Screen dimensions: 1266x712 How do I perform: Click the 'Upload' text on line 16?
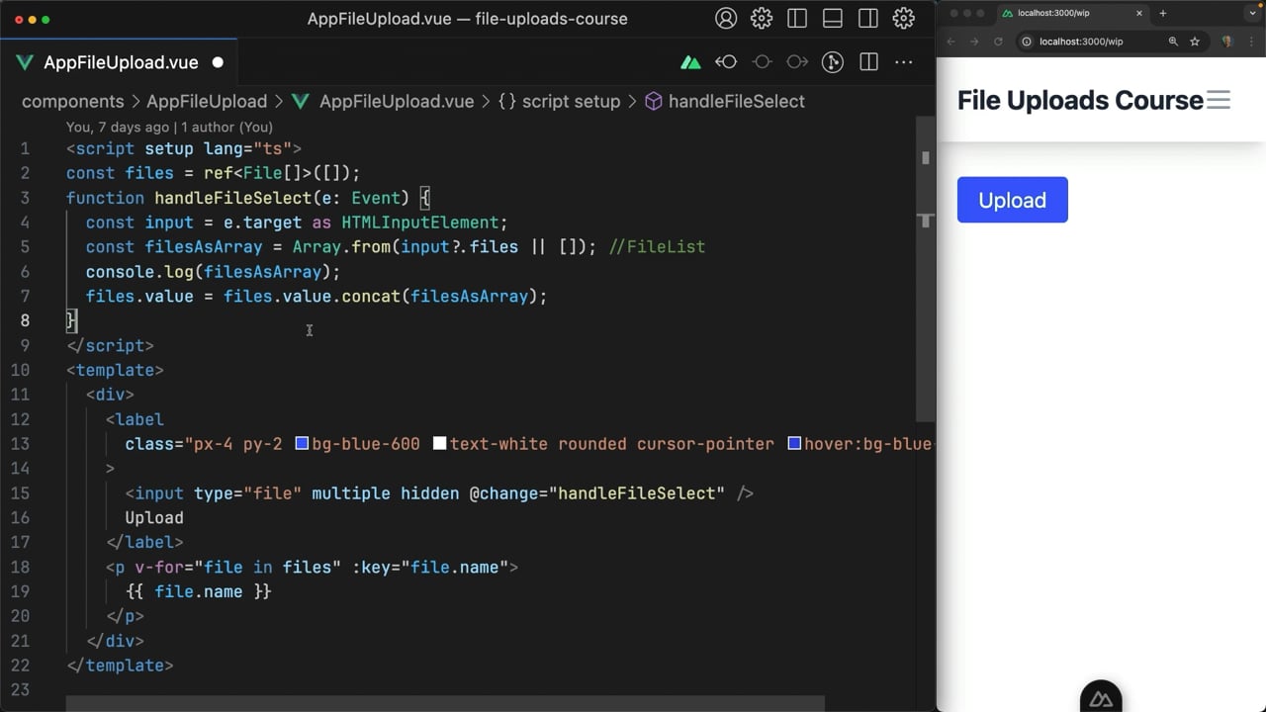[x=154, y=517]
